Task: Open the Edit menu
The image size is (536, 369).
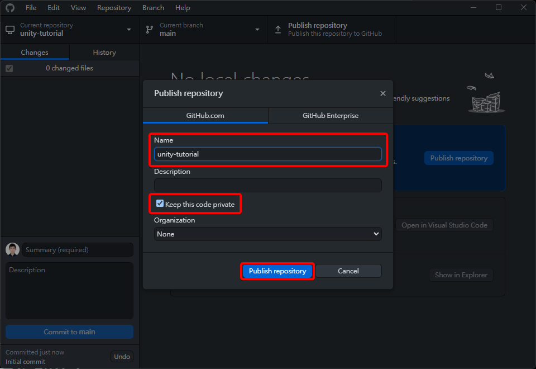Action: (54, 7)
